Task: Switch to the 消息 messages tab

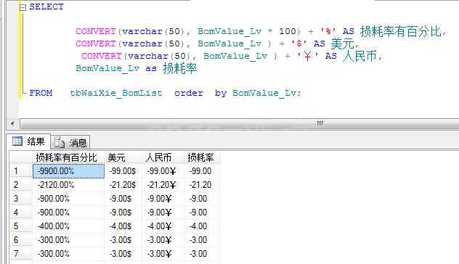Action: tap(71, 143)
